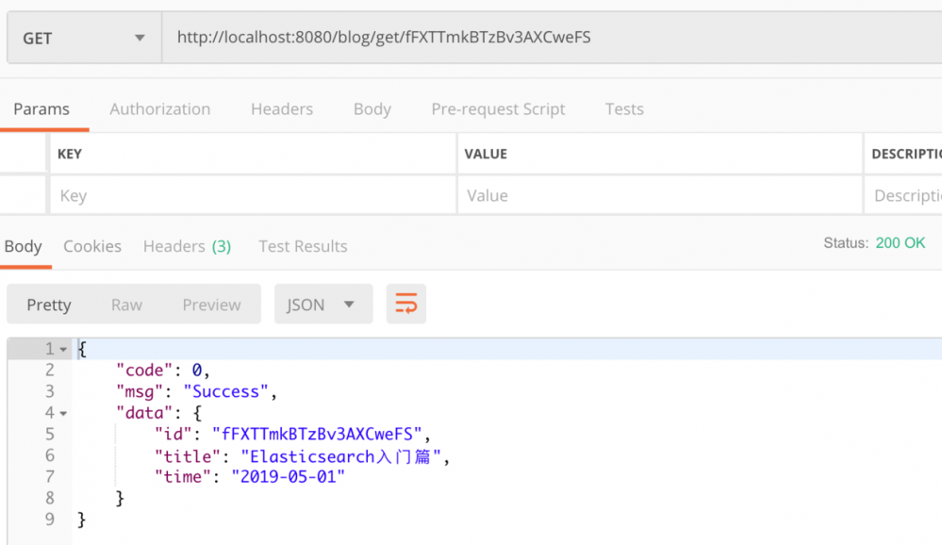The image size is (942, 545).
Task: Click the Pre-request Script tab
Action: pos(498,108)
